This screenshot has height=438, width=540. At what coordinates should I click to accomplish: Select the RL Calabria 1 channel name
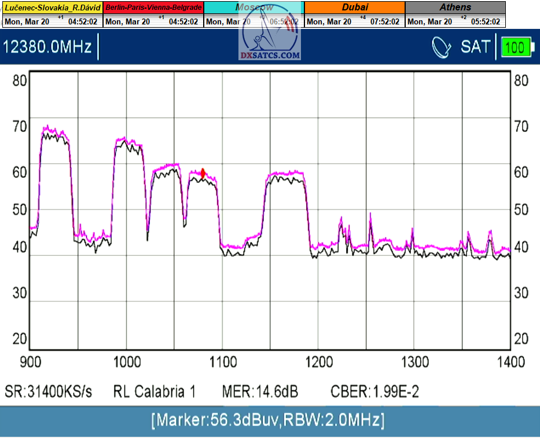coord(155,392)
